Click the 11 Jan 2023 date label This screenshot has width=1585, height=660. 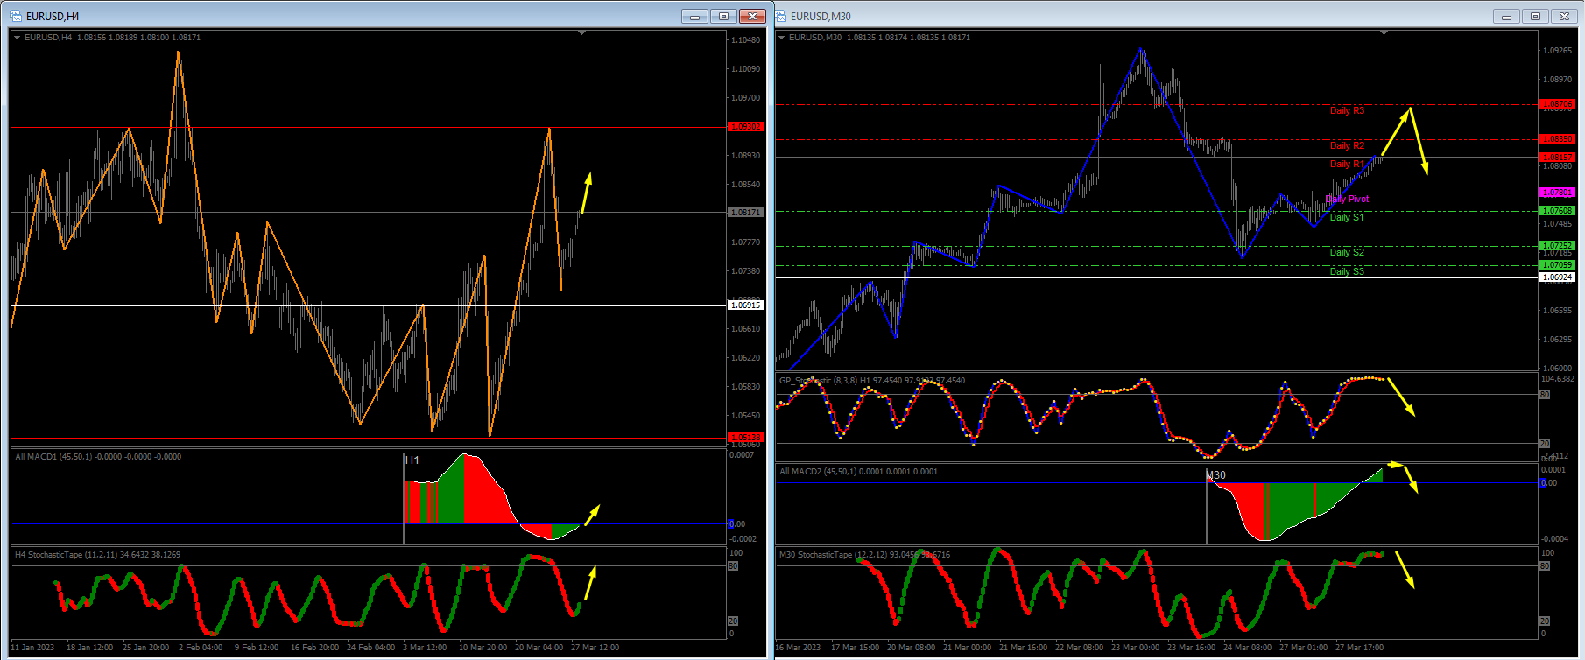click(32, 648)
